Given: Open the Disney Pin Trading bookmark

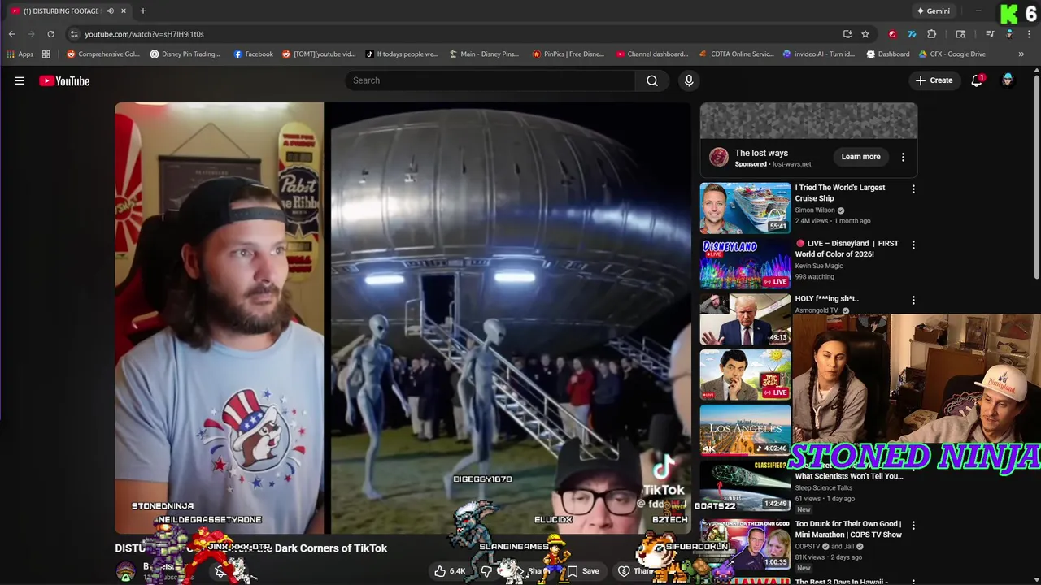Looking at the screenshot, I should 185,54.
